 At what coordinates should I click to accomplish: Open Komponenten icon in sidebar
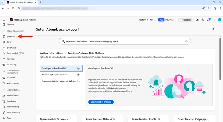pyautogui.click(x=4, y=83)
